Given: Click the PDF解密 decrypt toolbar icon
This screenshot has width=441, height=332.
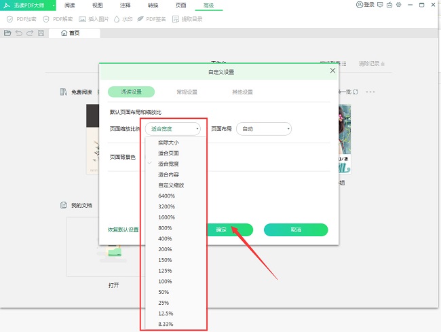Looking at the screenshot, I should (x=46, y=19).
